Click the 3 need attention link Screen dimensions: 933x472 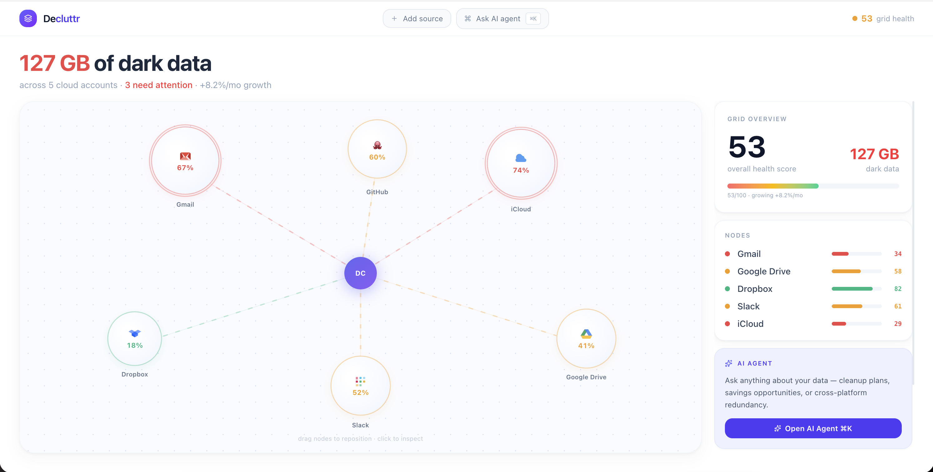point(159,85)
